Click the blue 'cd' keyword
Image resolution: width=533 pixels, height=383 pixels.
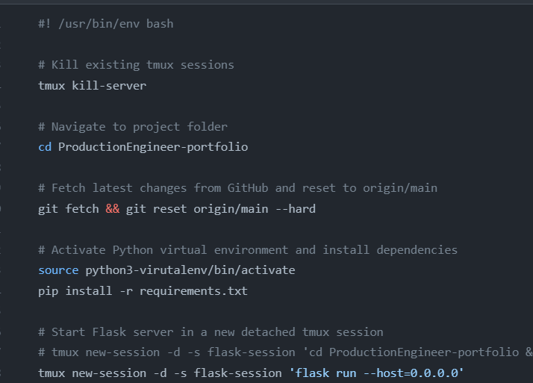pos(45,147)
